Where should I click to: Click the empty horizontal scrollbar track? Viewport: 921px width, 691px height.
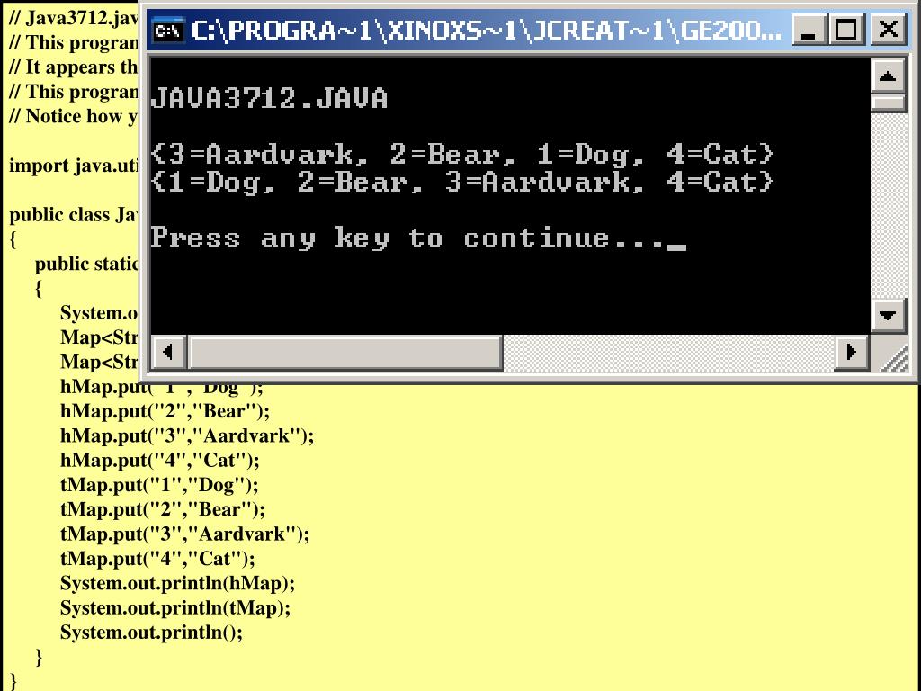(668, 353)
